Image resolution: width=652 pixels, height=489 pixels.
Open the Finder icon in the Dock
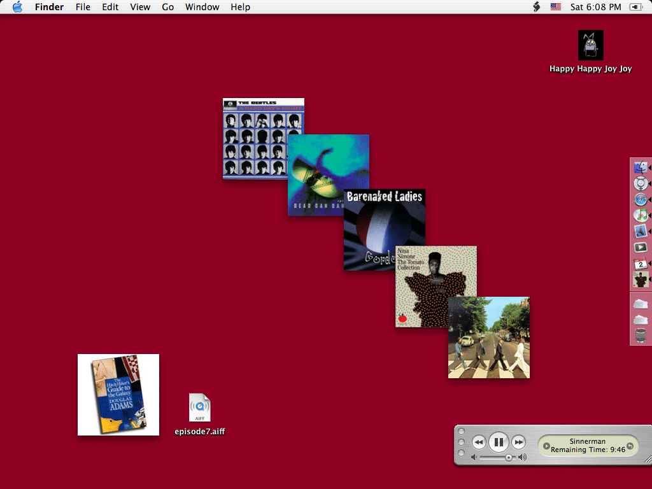(641, 167)
